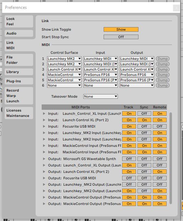Choose a Control Surface for row 6
This screenshot has width=183, height=221.
[x=64, y=86]
